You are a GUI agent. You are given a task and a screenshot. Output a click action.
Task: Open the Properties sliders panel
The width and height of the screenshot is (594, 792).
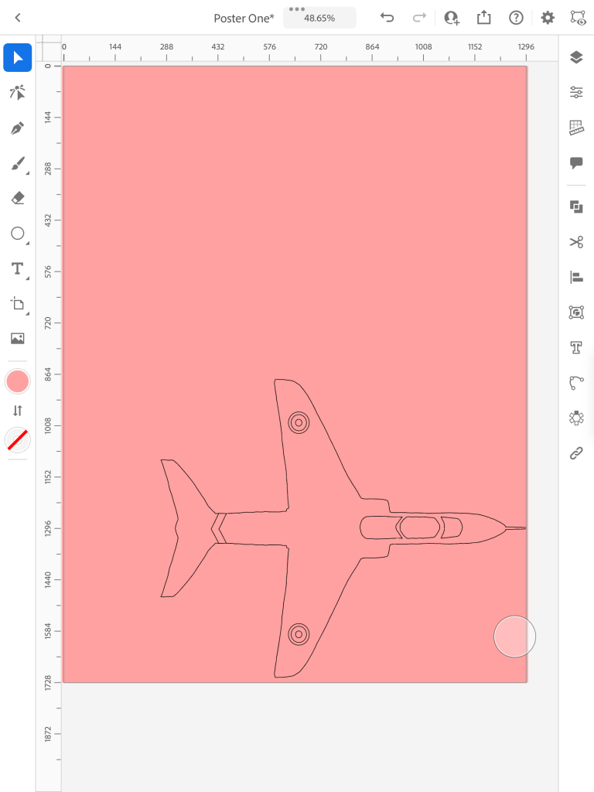[x=576, y=92]
